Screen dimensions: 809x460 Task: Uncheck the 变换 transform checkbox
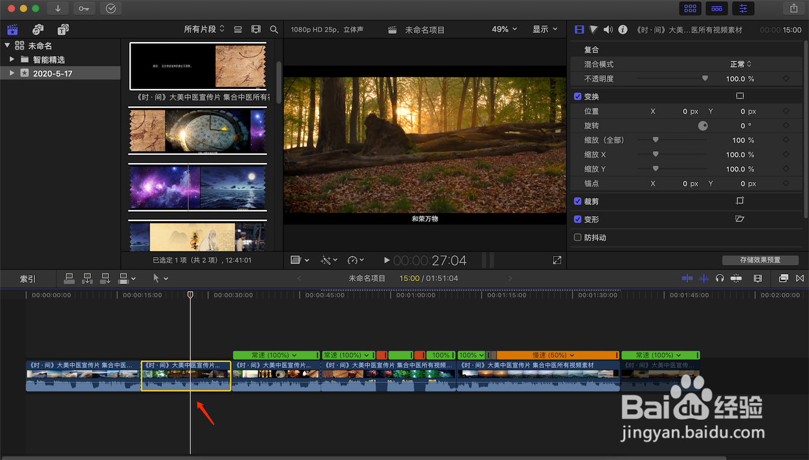[x=578, y=96]
